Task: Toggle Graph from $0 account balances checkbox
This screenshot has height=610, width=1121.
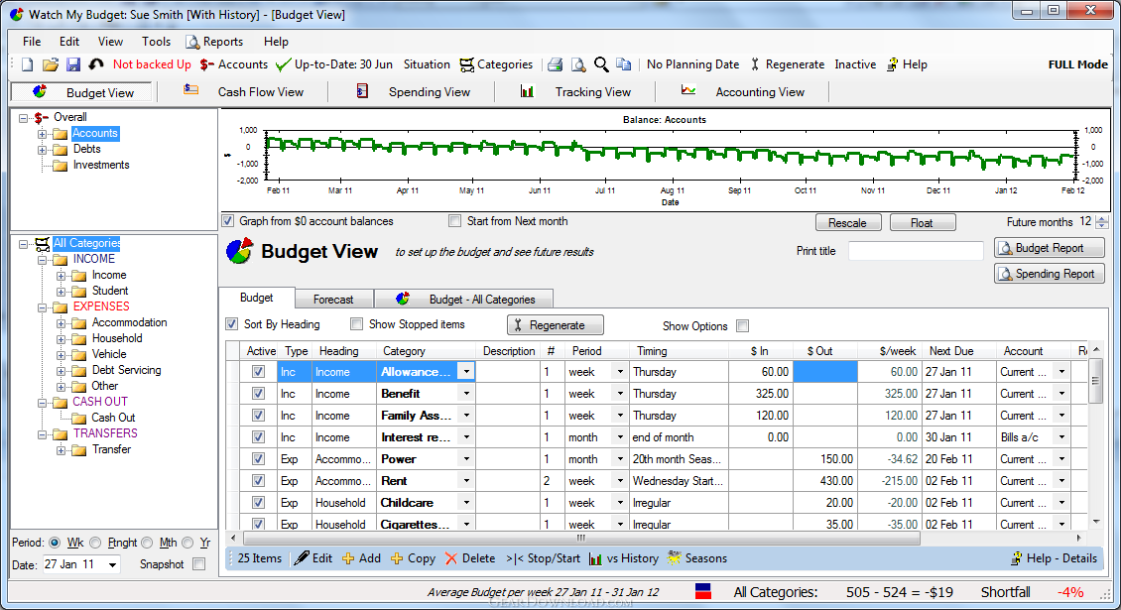Action: click(x=228, y=222)
